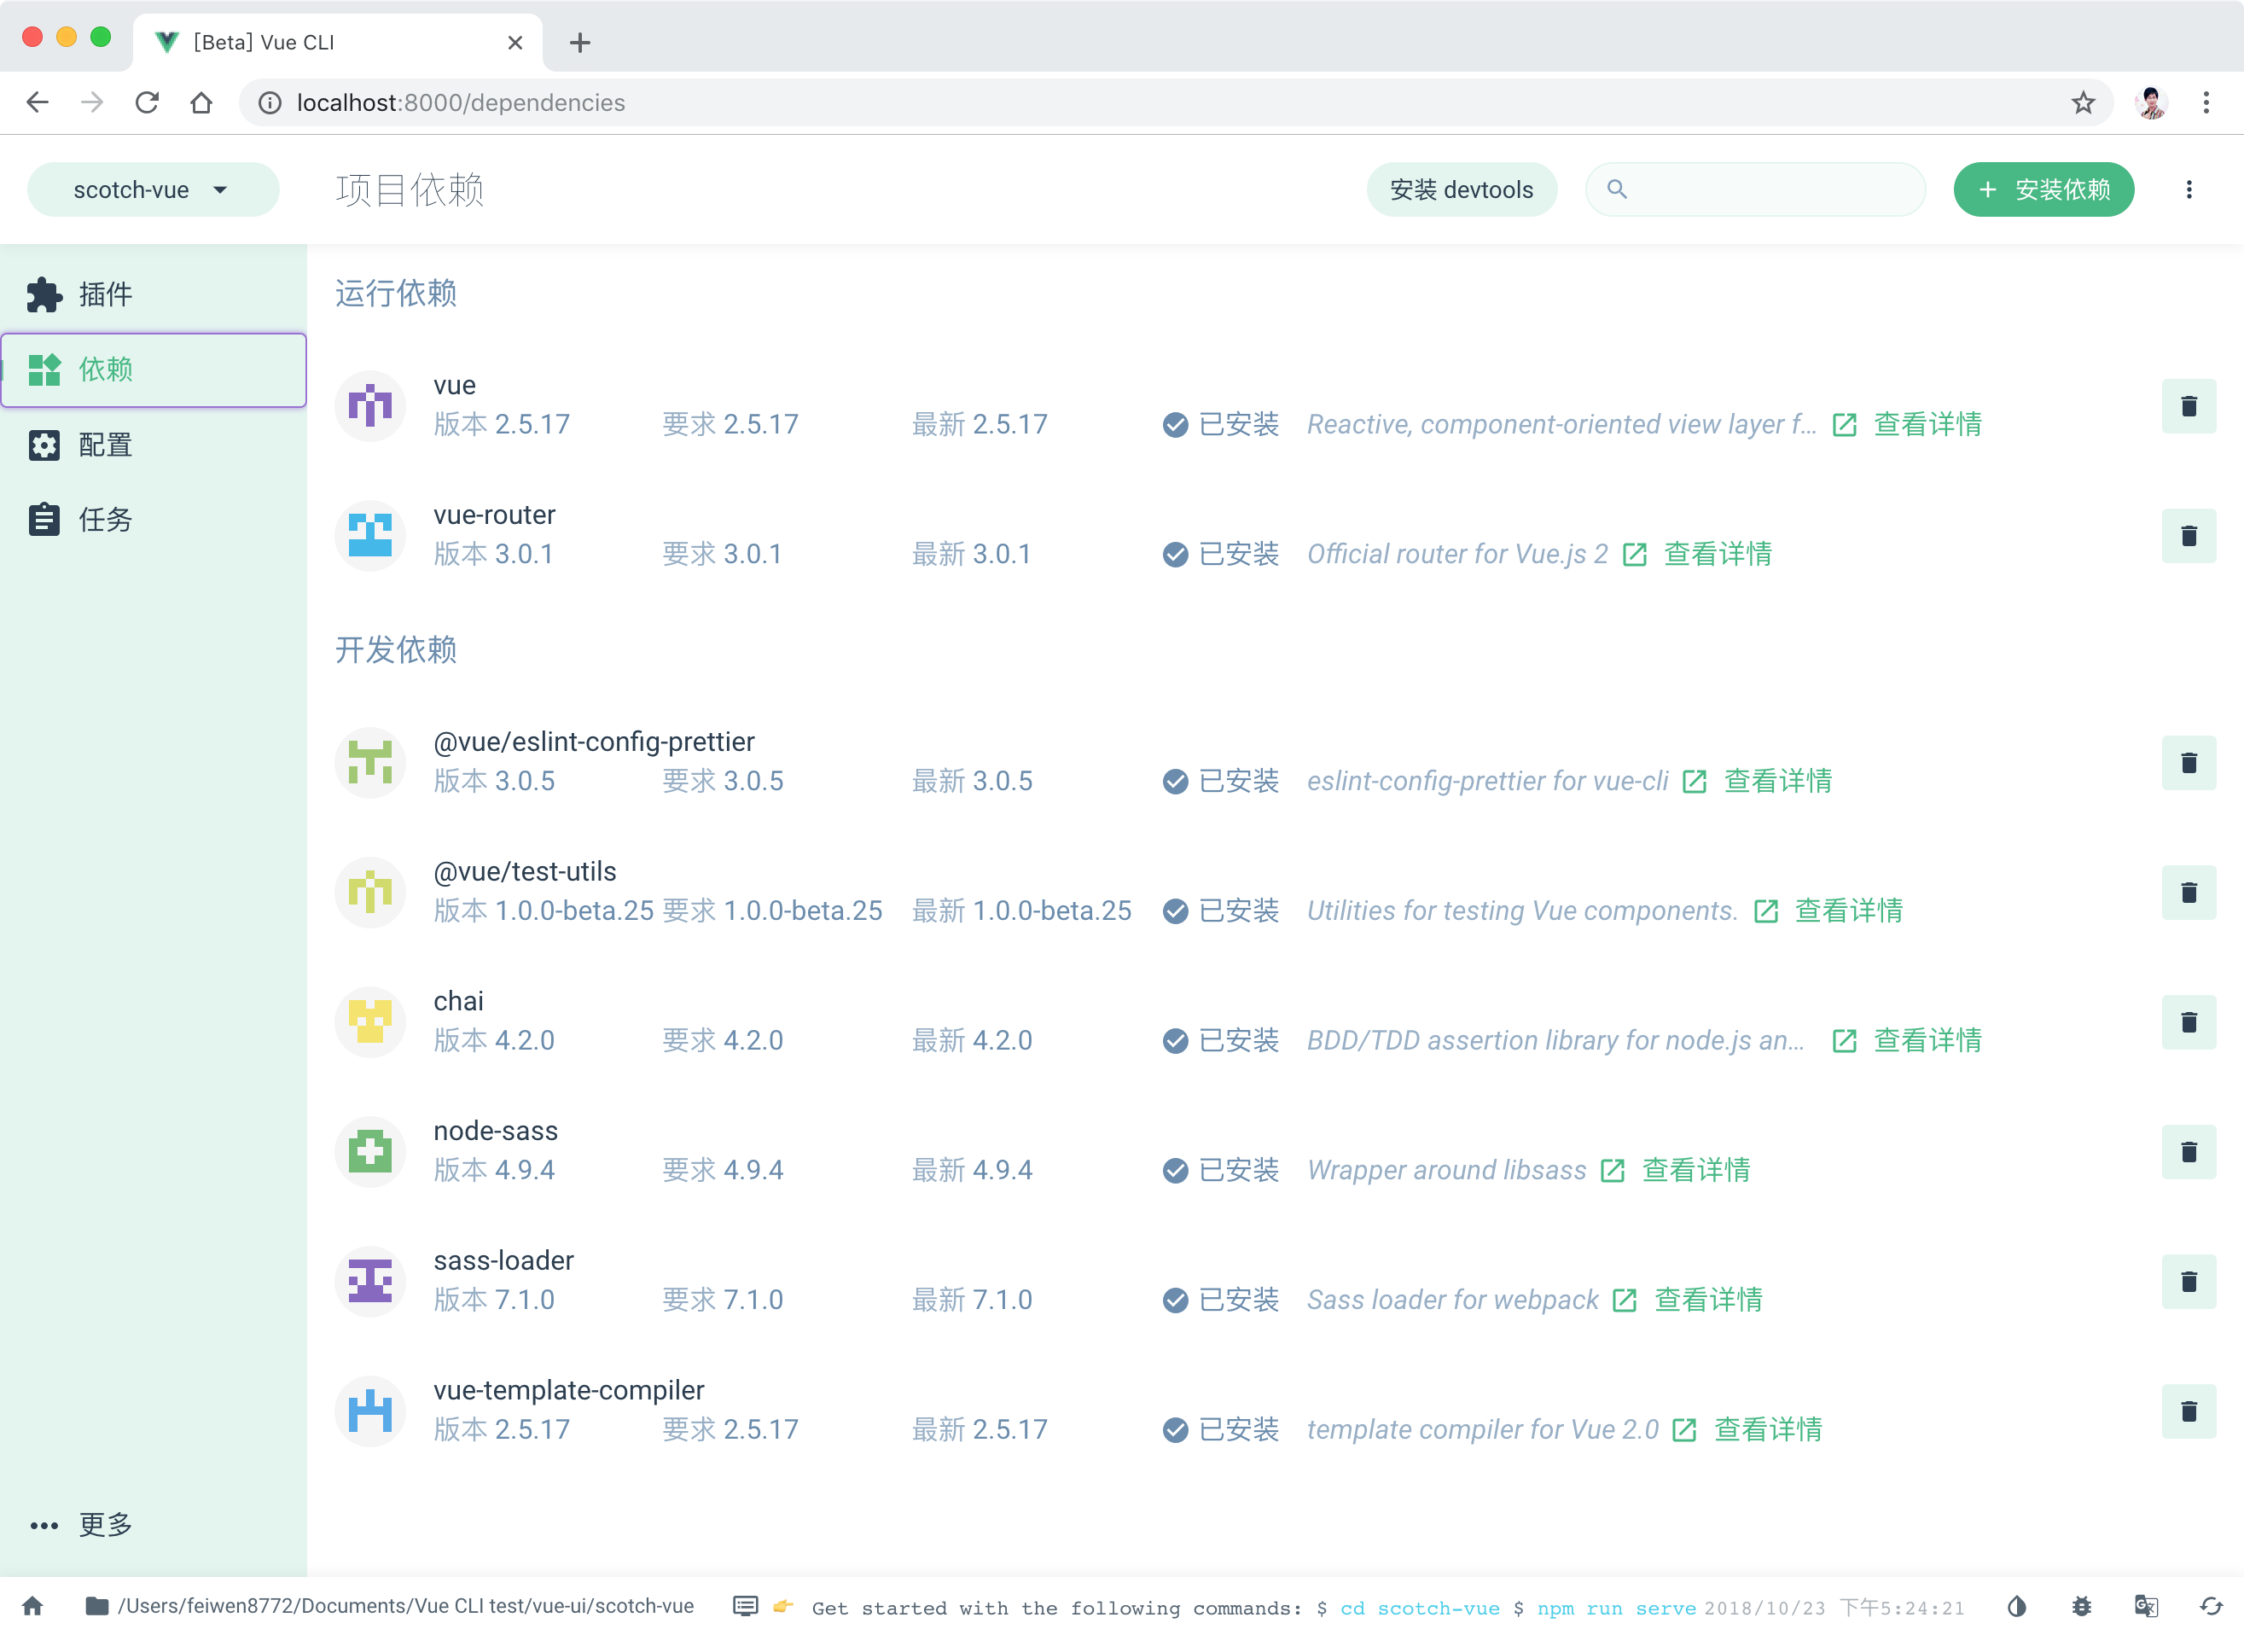
Task: Open external link icon for sass-loader
Action: (x=1625, y=1300)
